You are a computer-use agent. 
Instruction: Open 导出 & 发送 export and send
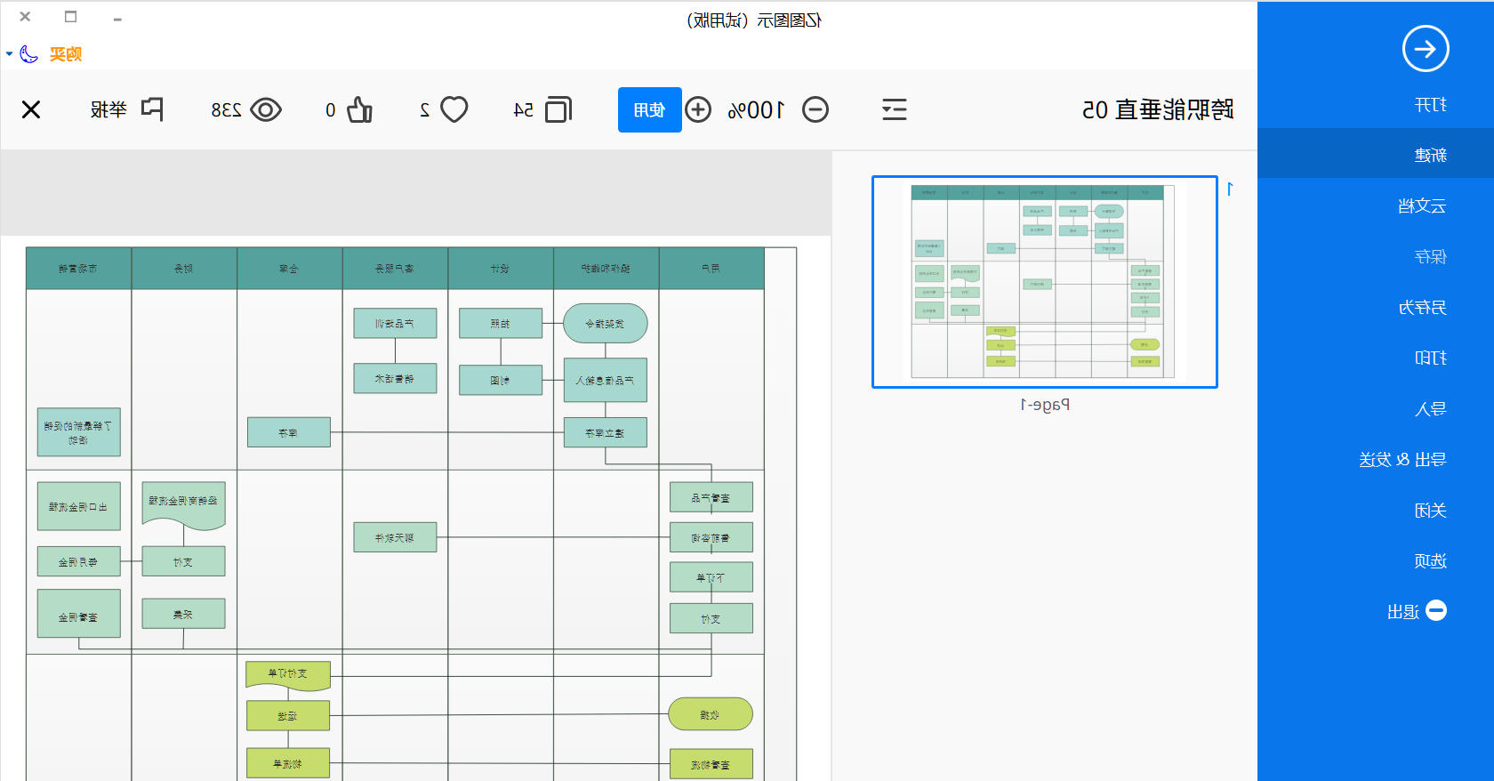tap(1402, 459)
